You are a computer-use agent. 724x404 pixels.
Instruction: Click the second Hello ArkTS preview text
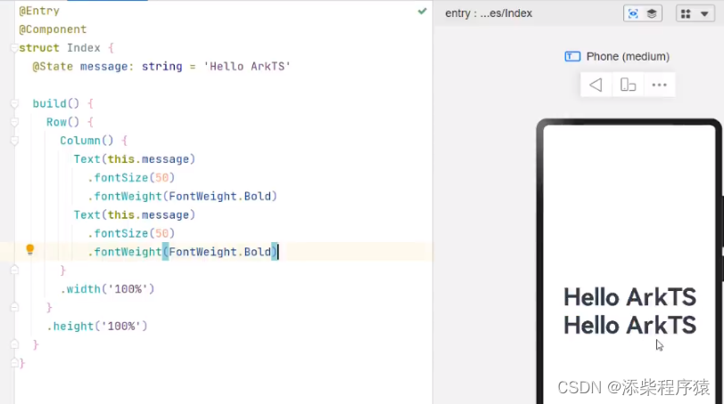(x=629, y=325)
